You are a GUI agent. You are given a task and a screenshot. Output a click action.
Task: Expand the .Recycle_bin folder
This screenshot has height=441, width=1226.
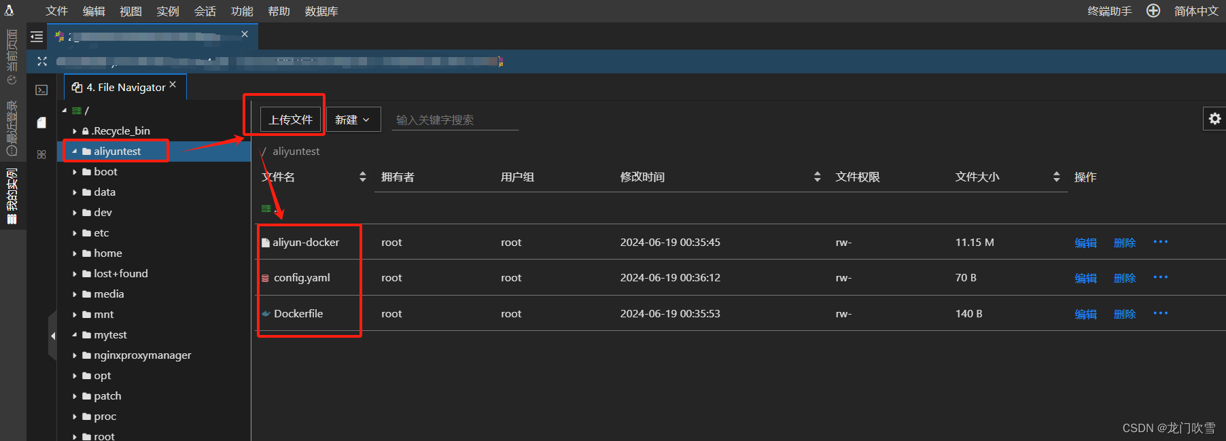[75, 131]
